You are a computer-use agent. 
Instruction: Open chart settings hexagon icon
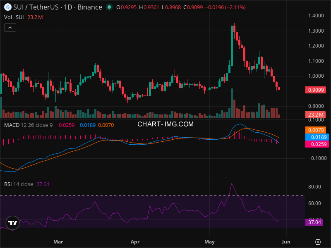pos(318,242)
